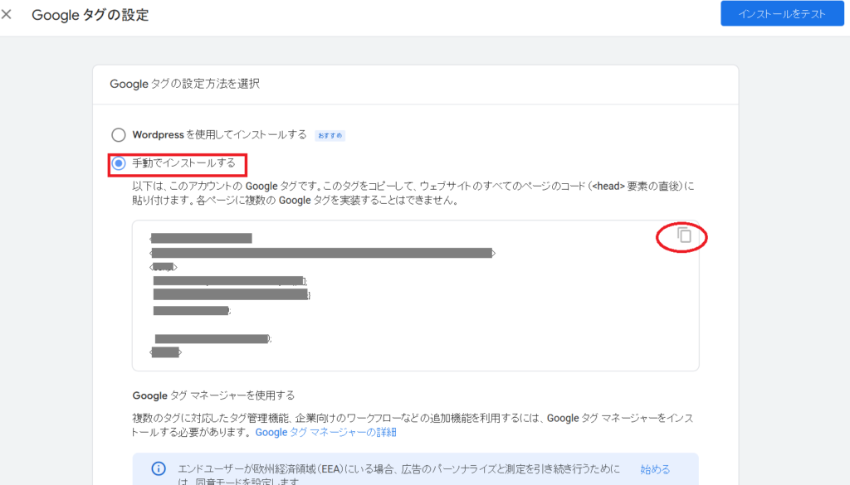Click inside the tag code snippet box
The height and width of the screenshot is (485, 850).
point(498,315)
